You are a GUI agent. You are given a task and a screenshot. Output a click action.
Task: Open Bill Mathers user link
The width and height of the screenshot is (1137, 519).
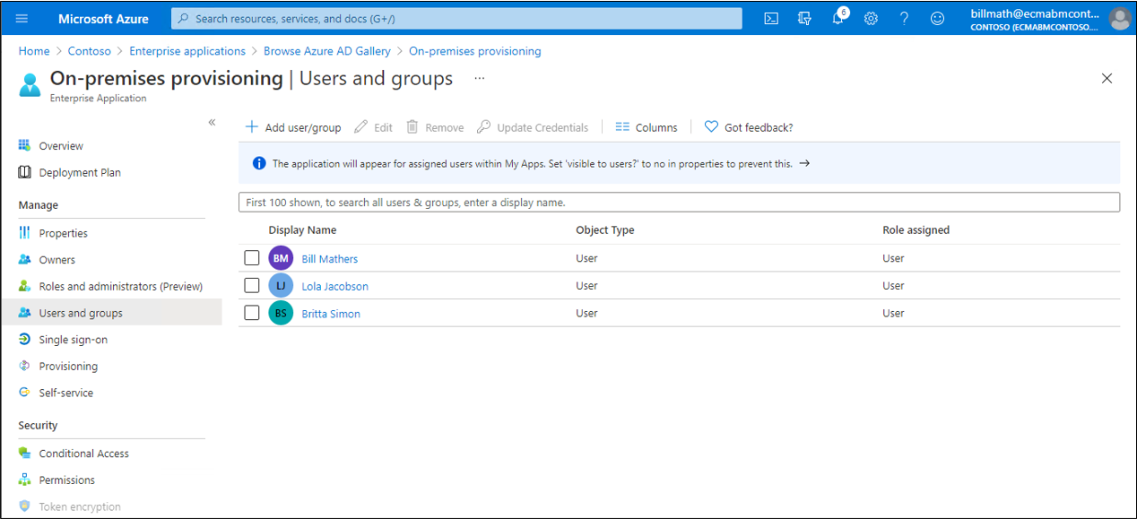[329, 259]
